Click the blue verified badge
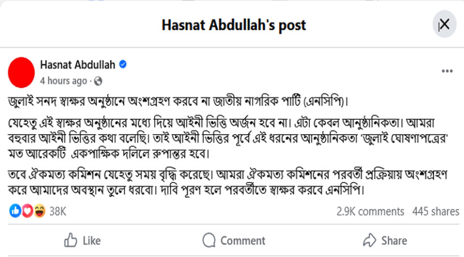Viewport: 464px width, 257px height. [x=123, y=65]
